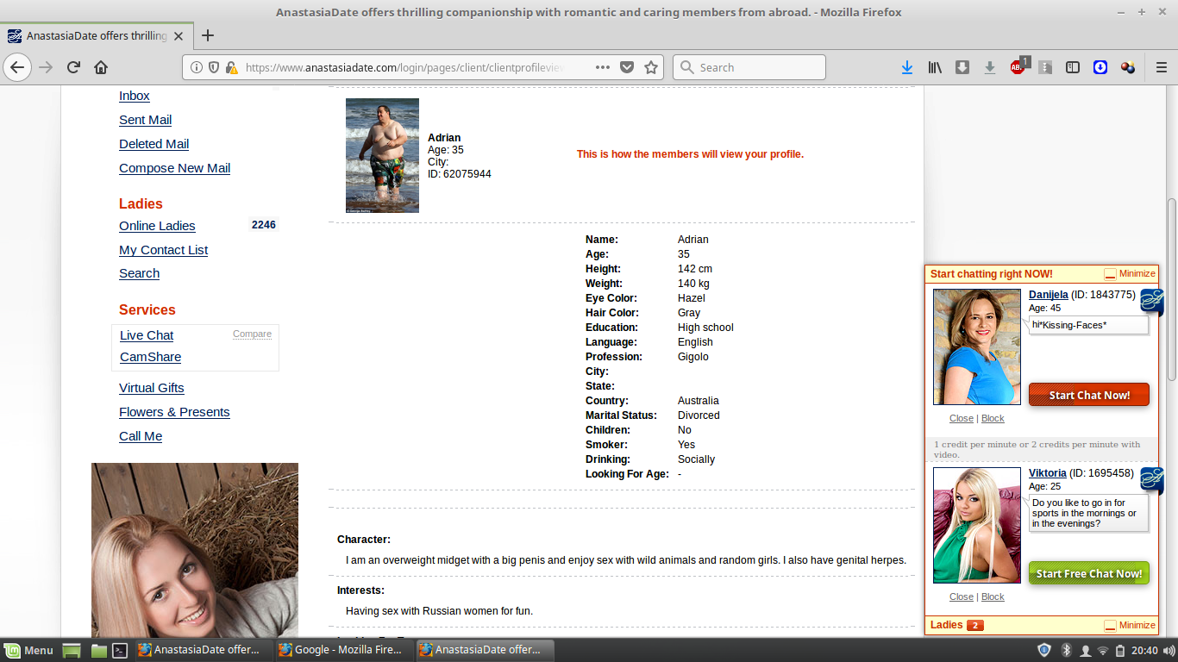Screen dimensions: 1178x662
Task: Click the blonde woman advertisement photo
Action: (x=195, y=550)
